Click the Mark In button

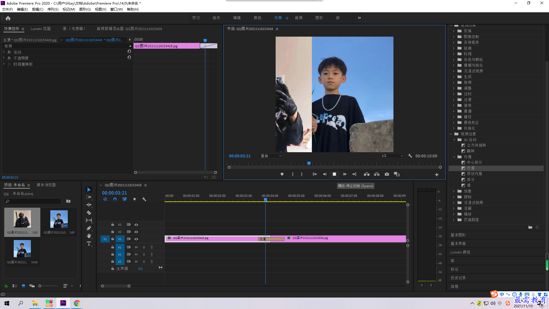293,174
